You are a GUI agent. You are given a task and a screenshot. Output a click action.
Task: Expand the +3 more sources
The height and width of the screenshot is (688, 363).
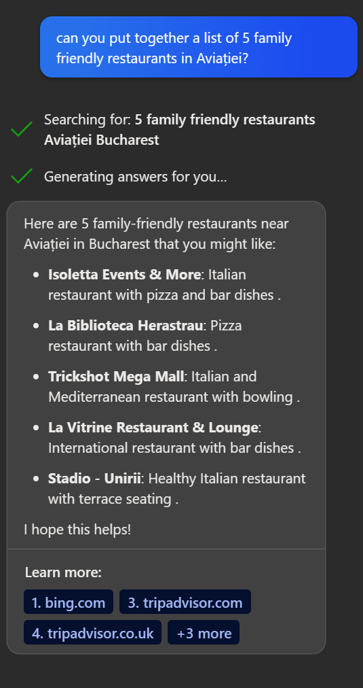204,633
